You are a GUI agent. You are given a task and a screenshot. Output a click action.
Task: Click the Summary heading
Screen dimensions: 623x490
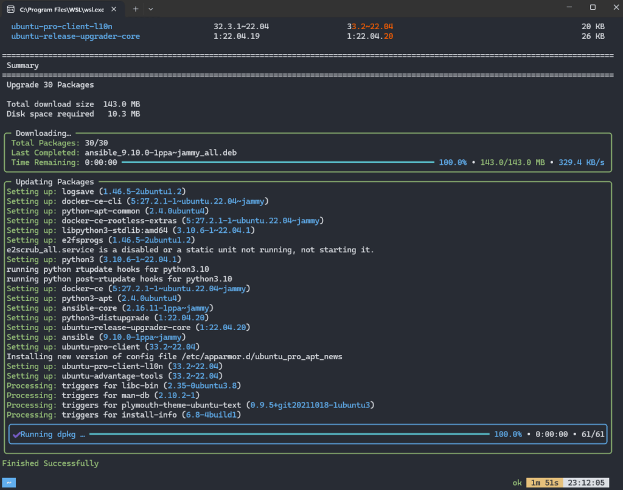(23, 66)
